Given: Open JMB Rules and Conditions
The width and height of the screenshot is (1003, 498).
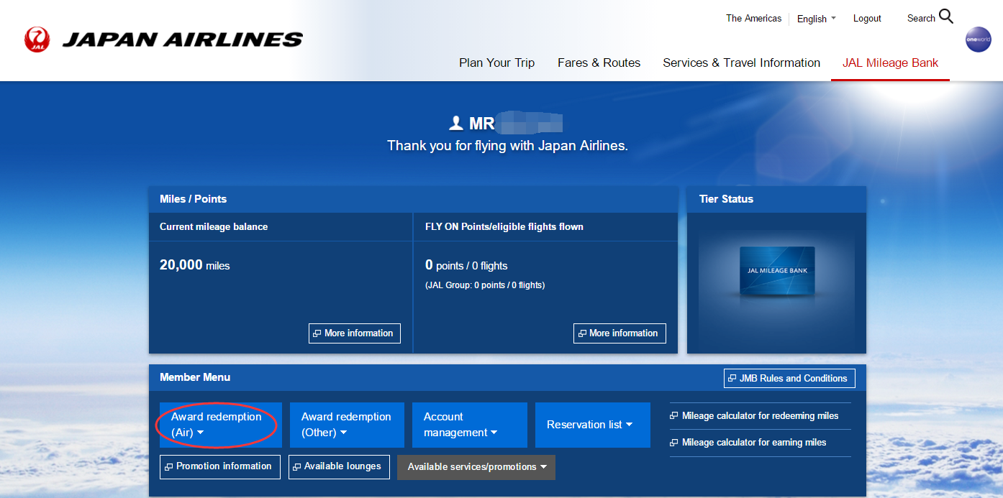Looking at the screenshot, I should click(789, 379).
